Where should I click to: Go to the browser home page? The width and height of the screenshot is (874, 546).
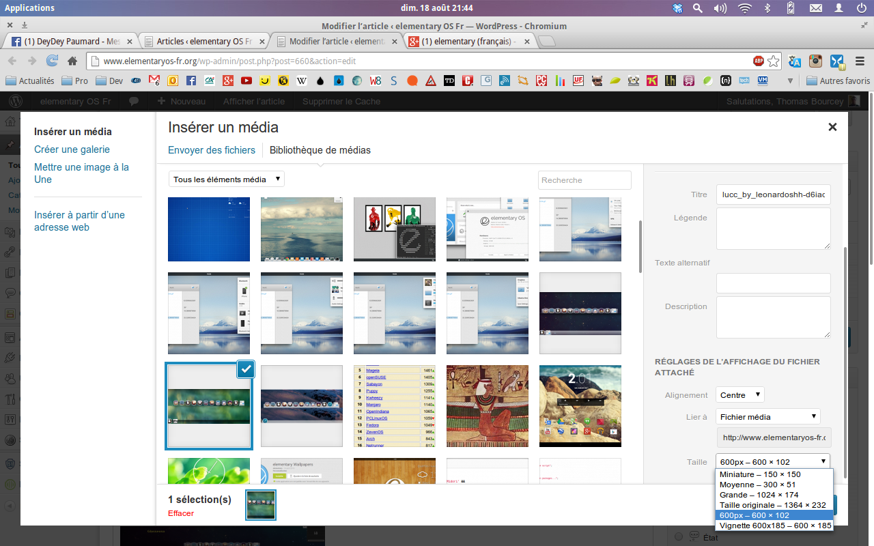72,61
